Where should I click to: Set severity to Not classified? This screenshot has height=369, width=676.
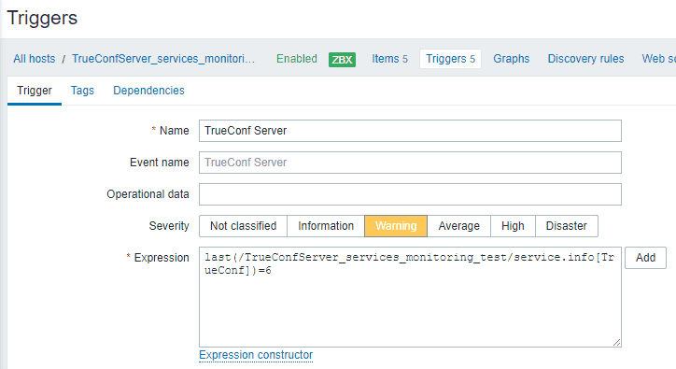[243, 226]
